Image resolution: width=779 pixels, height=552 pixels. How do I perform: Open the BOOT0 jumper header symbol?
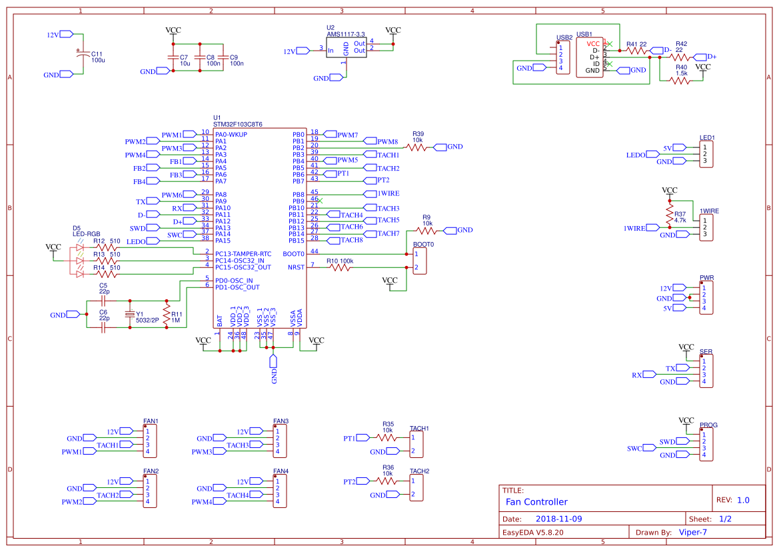pyautogui.click(x=418, y=260)
